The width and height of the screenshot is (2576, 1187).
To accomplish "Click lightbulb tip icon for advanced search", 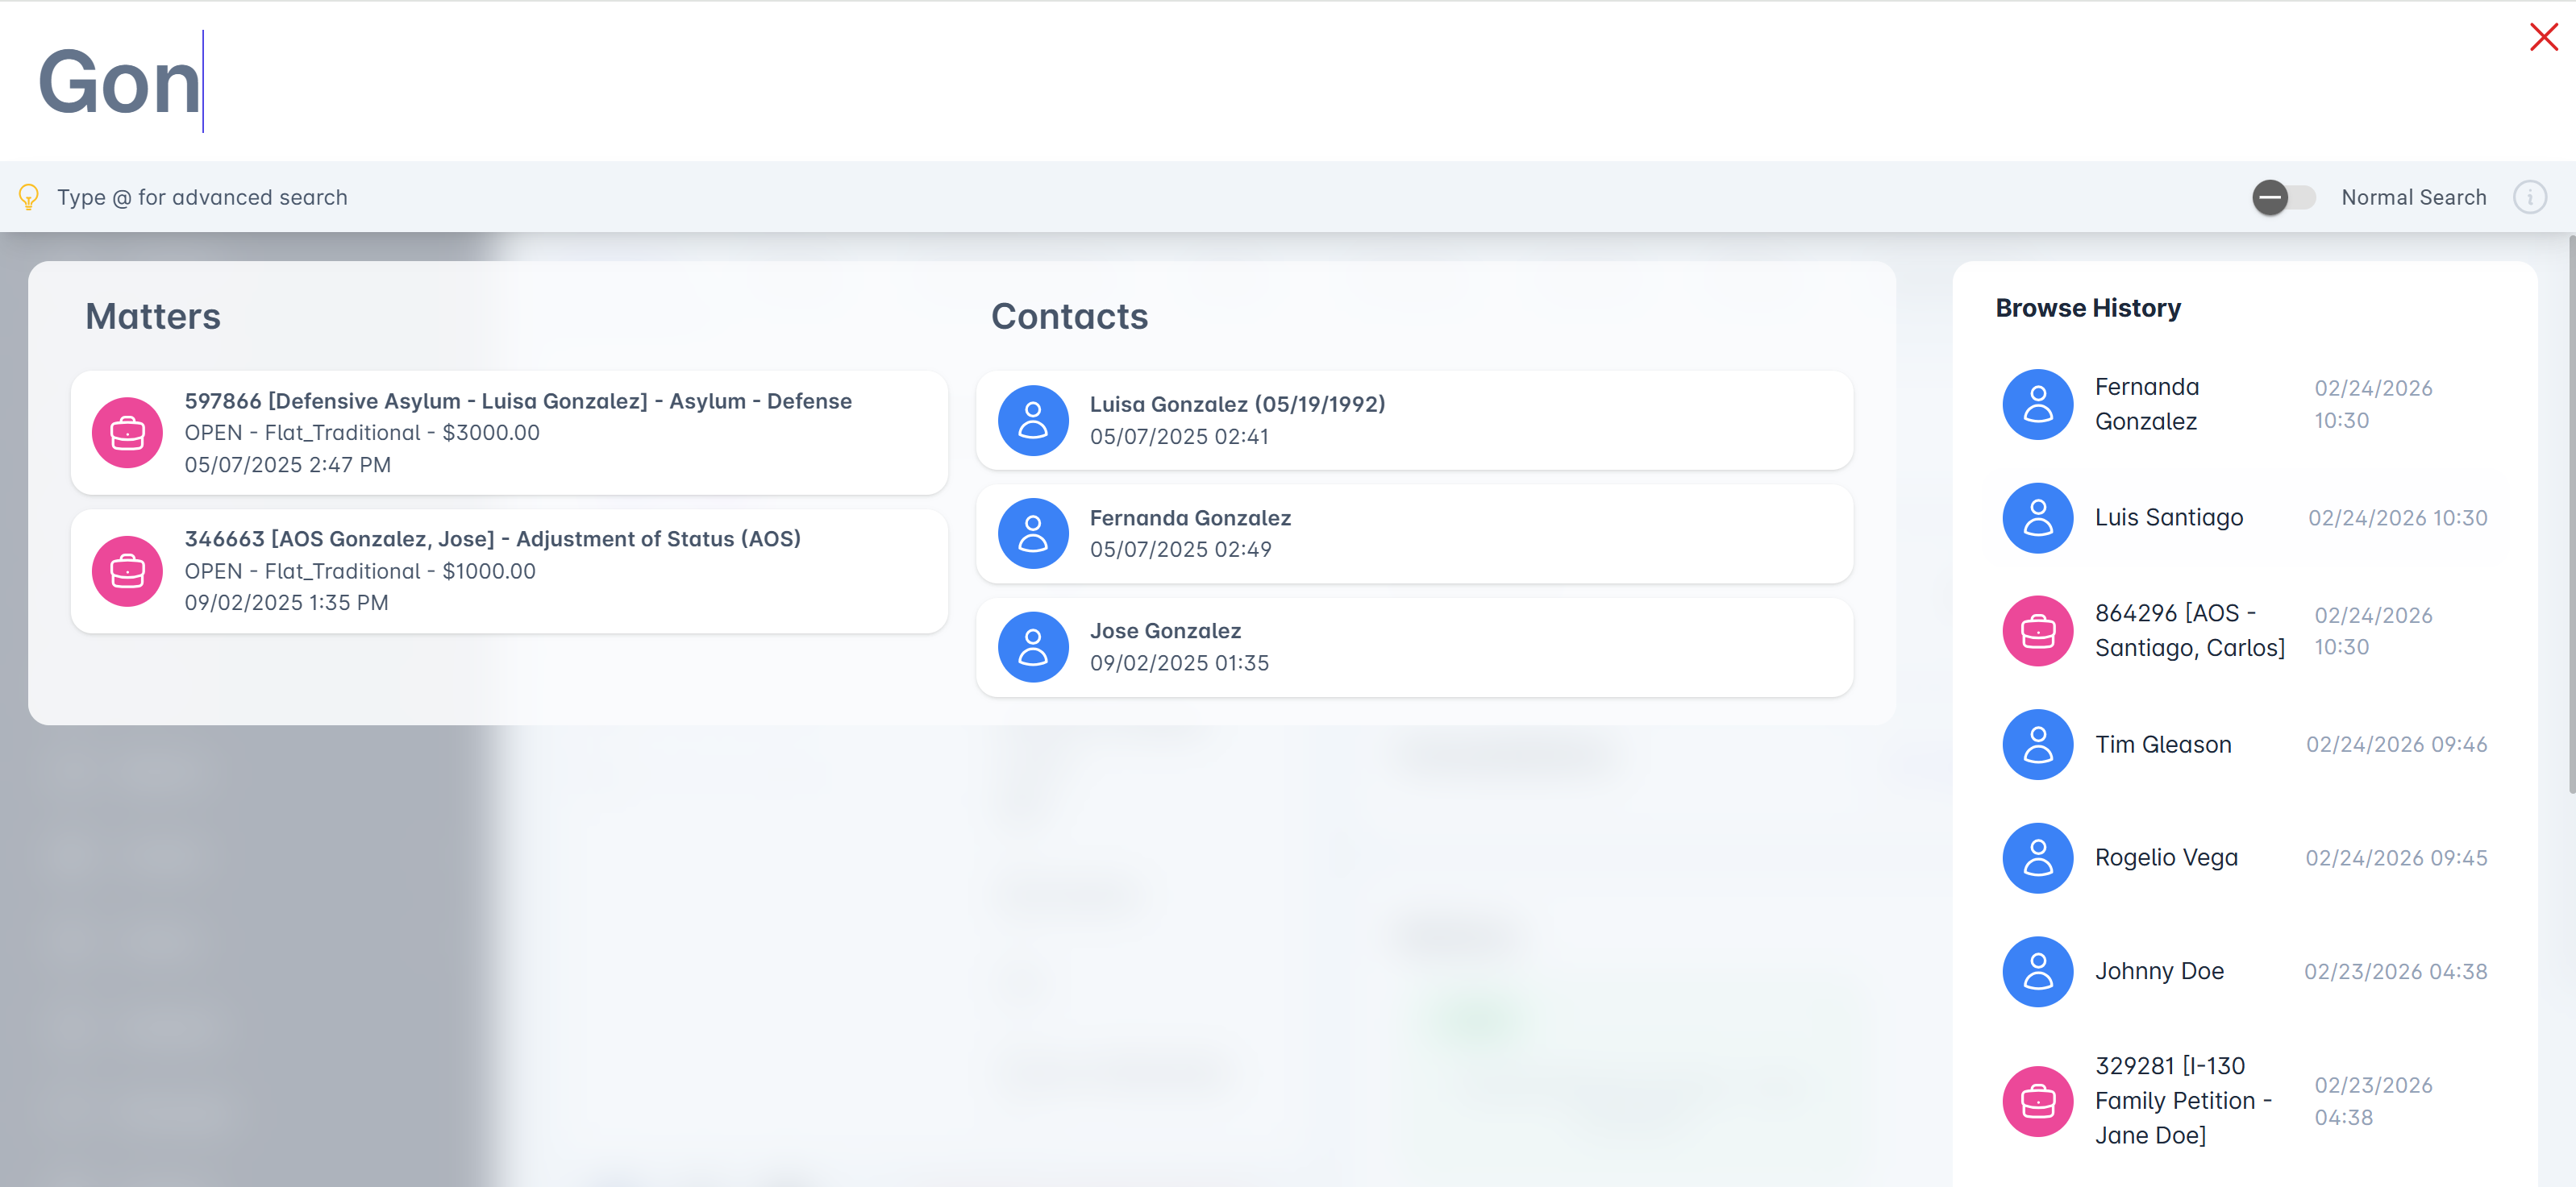I will point(29,197).
